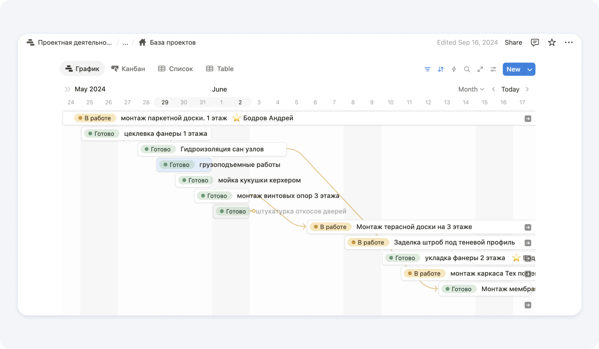Select the Table view tab
The height and width of the screenshot is (349, 599).
(x=220, y=69)
